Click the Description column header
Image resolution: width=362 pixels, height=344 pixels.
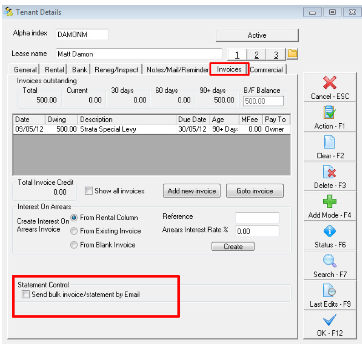(127, 119)
